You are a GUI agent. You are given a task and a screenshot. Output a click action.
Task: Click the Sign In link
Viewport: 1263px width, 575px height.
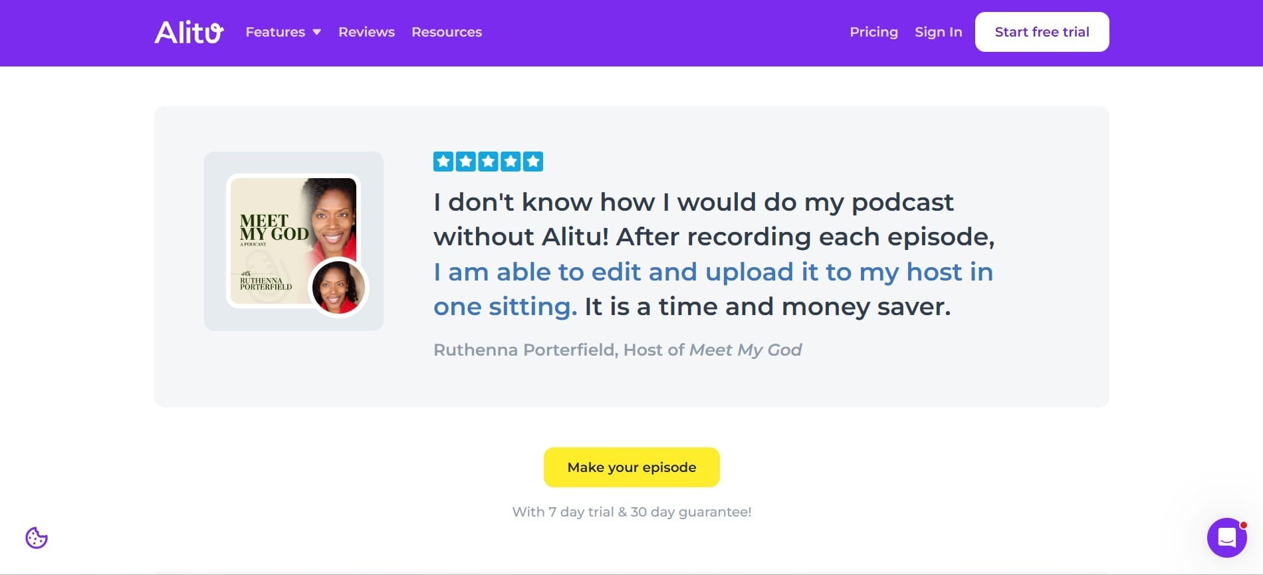[x=938, y=32]
